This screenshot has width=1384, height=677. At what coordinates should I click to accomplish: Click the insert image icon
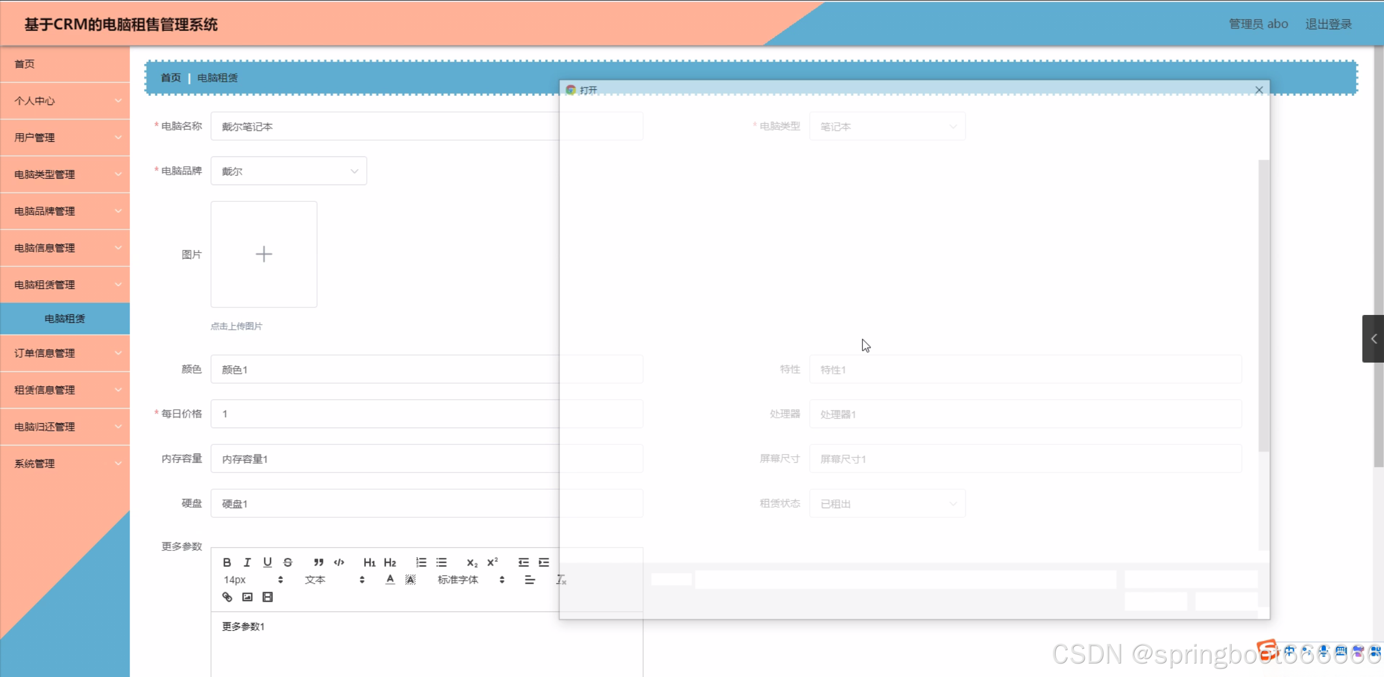pos(247,597)
